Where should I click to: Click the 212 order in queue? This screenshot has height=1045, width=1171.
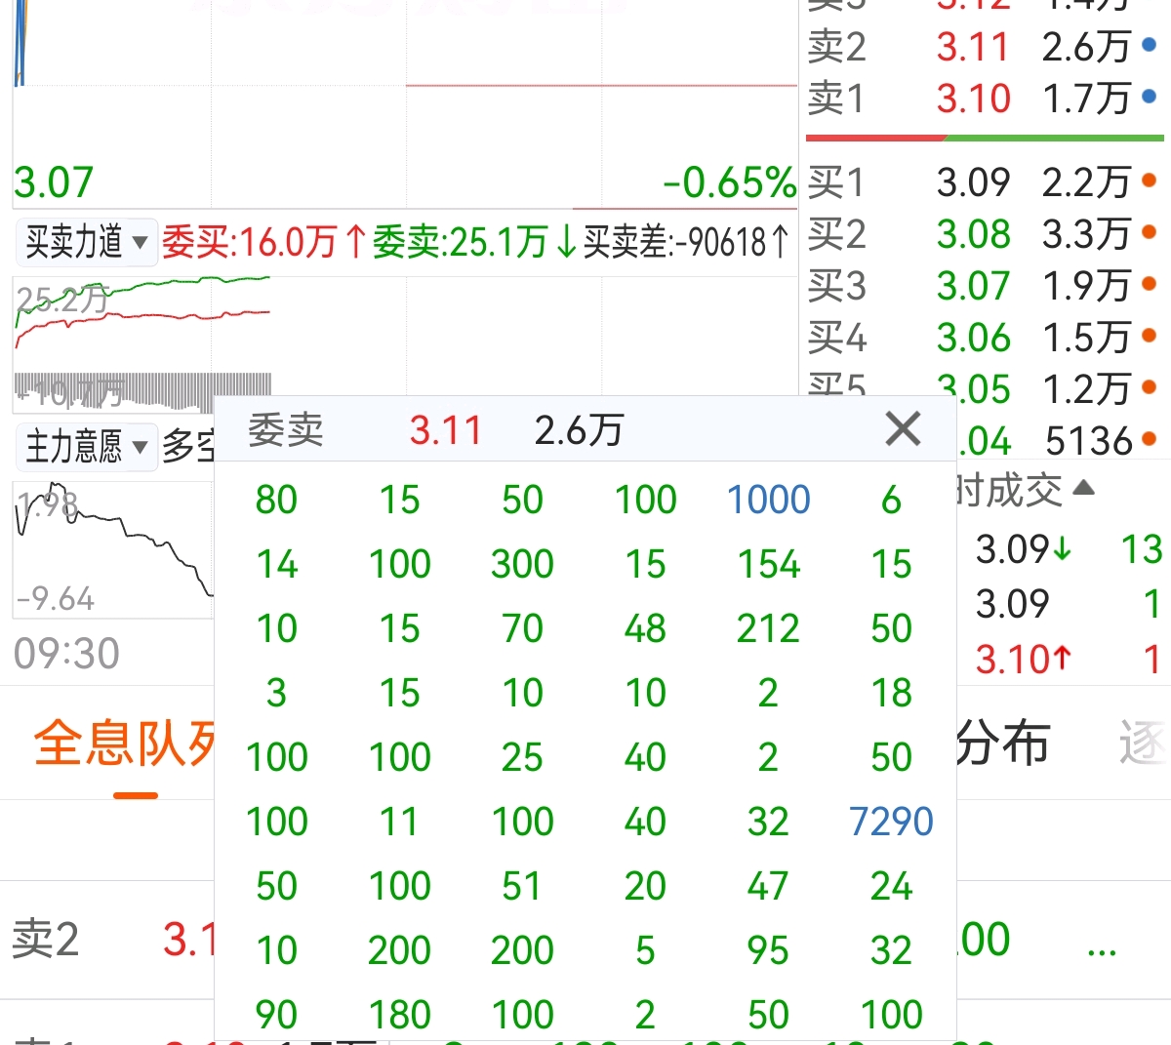pyautogui.click(x=768, y=628)
